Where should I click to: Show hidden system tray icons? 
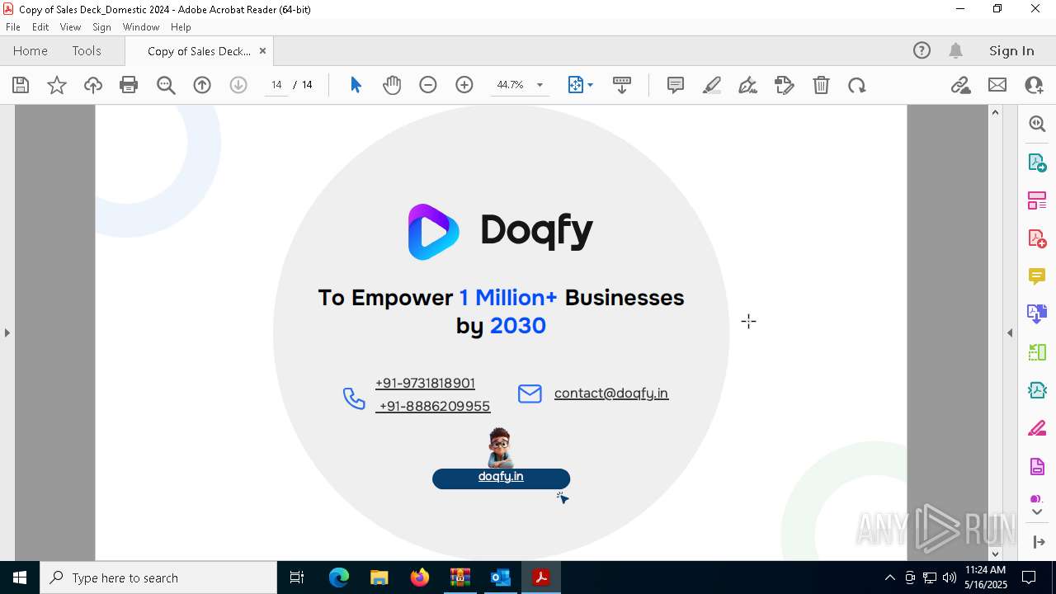pyautogui.click(x=889, y=577)
